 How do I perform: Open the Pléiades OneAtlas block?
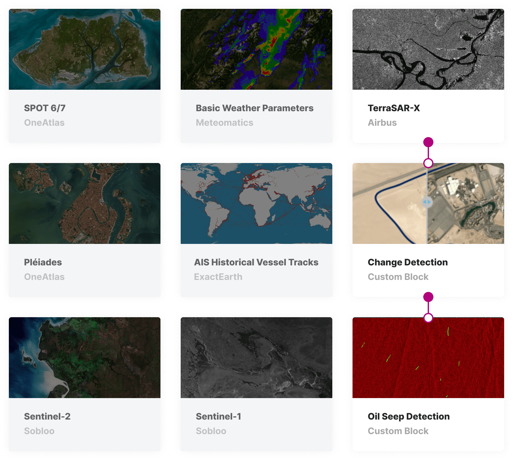(85, 231)
